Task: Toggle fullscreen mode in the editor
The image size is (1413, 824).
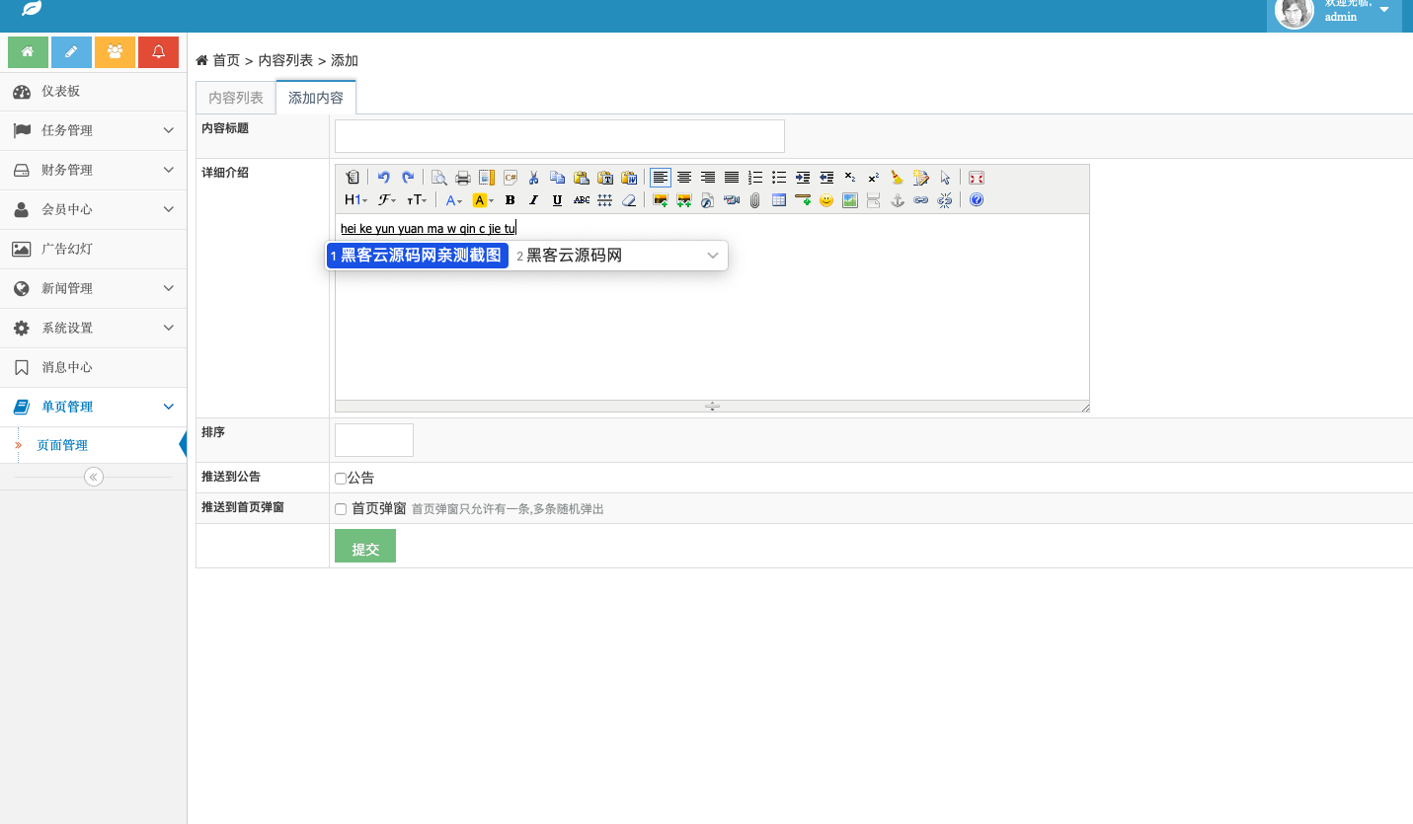Action: coord(976,178)
